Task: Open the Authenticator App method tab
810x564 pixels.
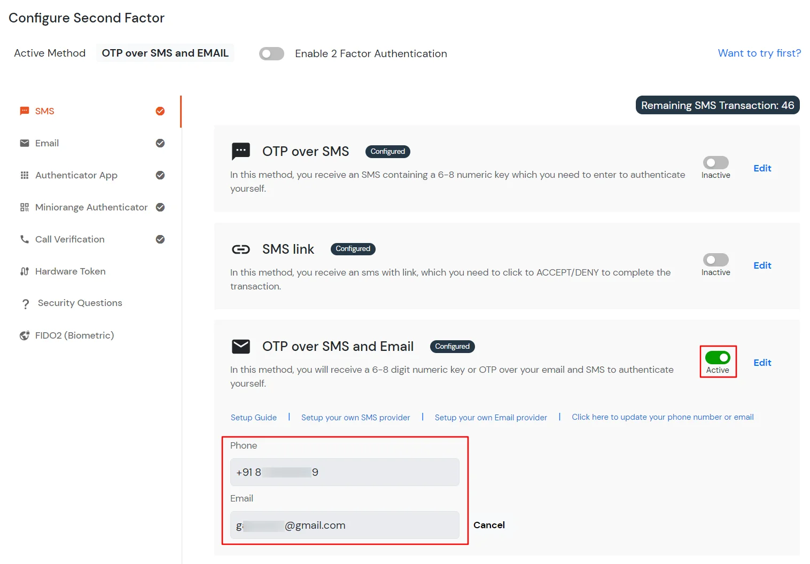Action: point(76,175)
